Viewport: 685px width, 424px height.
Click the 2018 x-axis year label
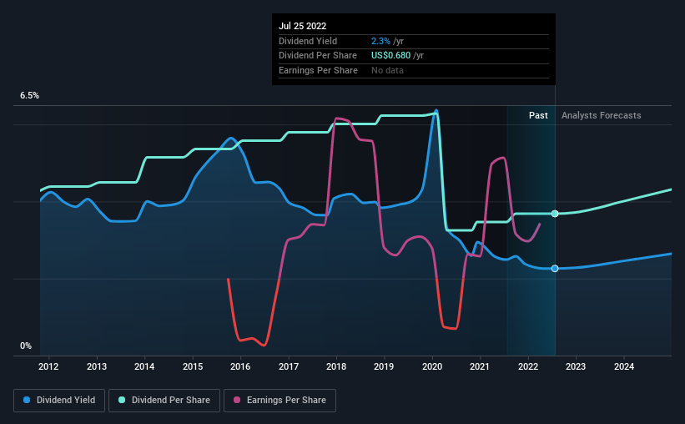[336, 366]
